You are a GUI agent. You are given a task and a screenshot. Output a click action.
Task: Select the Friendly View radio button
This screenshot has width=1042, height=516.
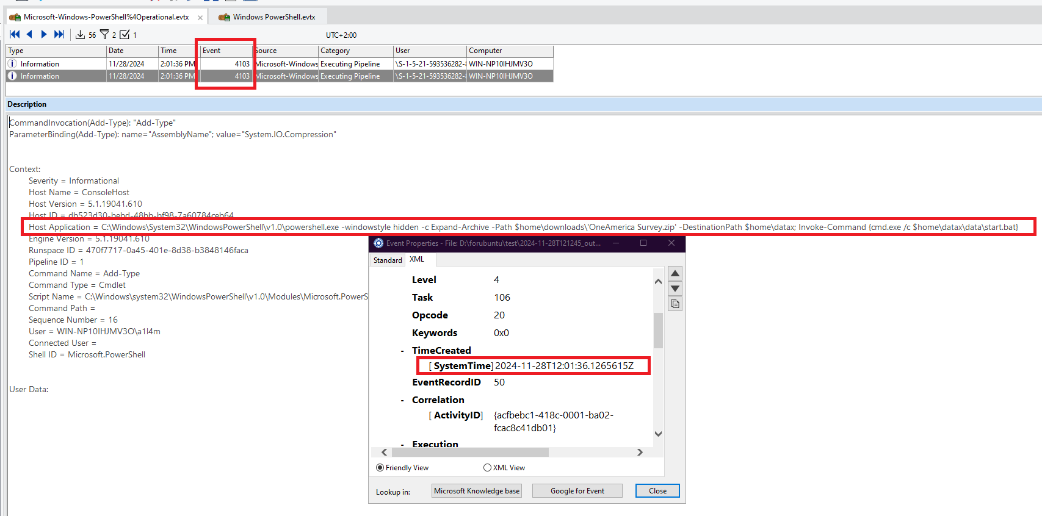380,468
